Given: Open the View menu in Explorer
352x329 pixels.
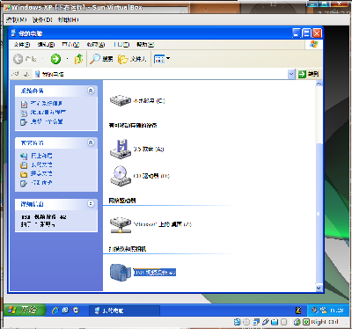Looking at the screenshot, I should [70, 45].
